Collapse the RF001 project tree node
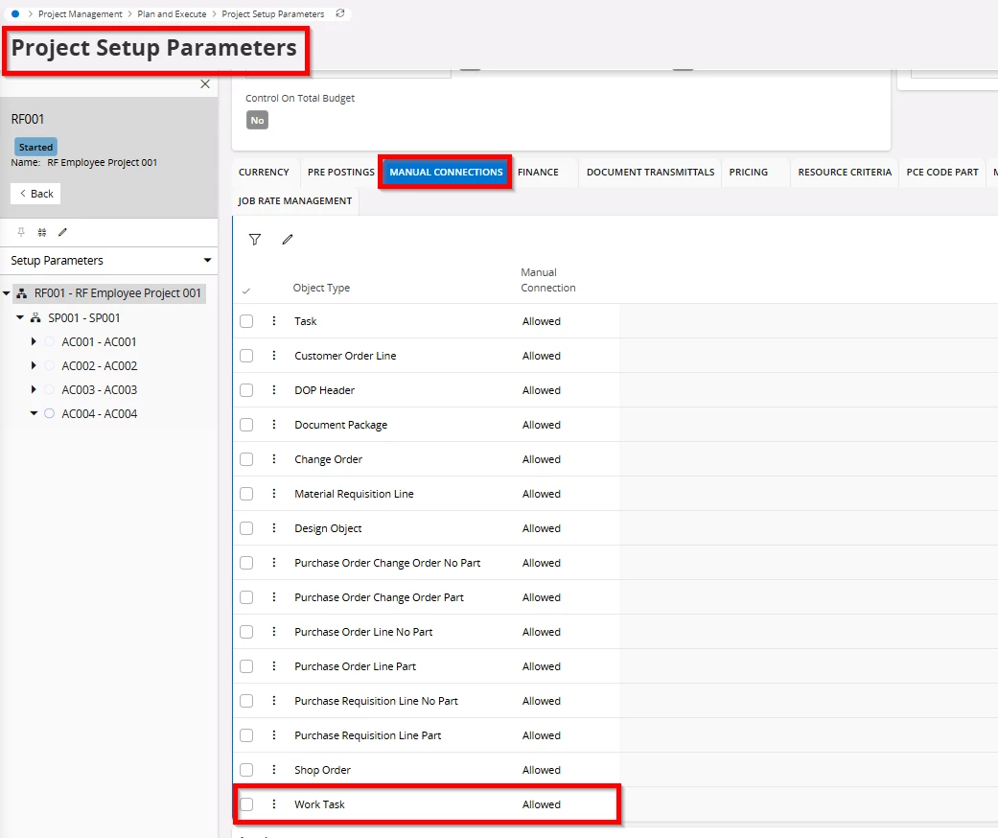Screen dimensions: 998x838 (x=7, y=293)
